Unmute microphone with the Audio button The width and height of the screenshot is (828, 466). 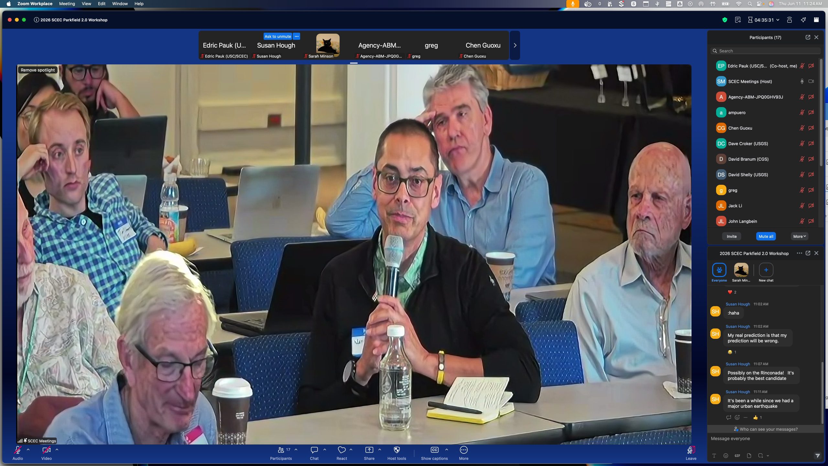18,453
